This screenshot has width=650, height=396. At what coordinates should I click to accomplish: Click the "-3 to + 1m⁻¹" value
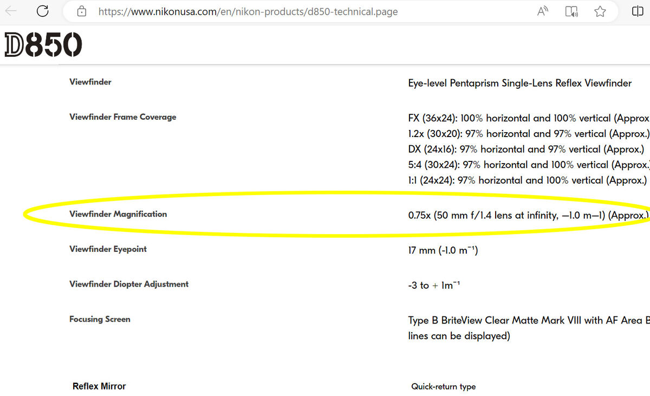pyautogui.click(x=434, y=285)
